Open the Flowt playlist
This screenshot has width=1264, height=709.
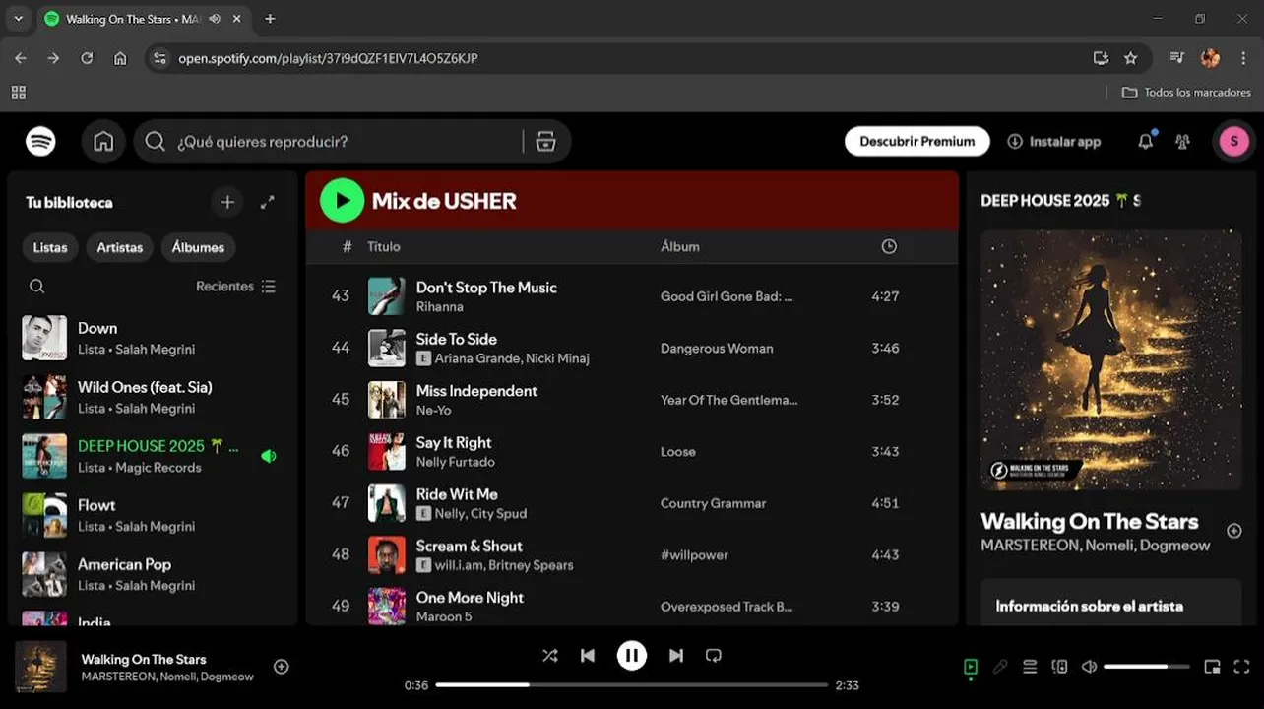[x=150, y=515]
